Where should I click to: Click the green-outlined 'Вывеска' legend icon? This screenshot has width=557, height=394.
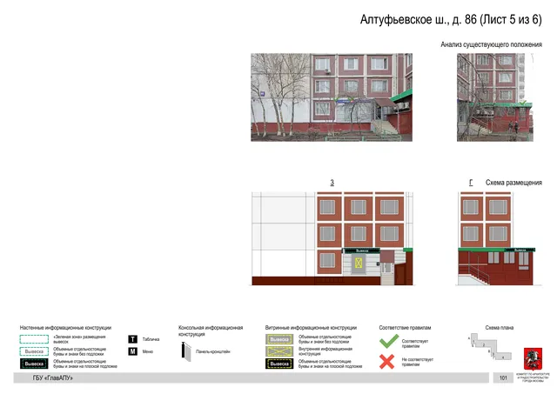[x=34, y=351]
